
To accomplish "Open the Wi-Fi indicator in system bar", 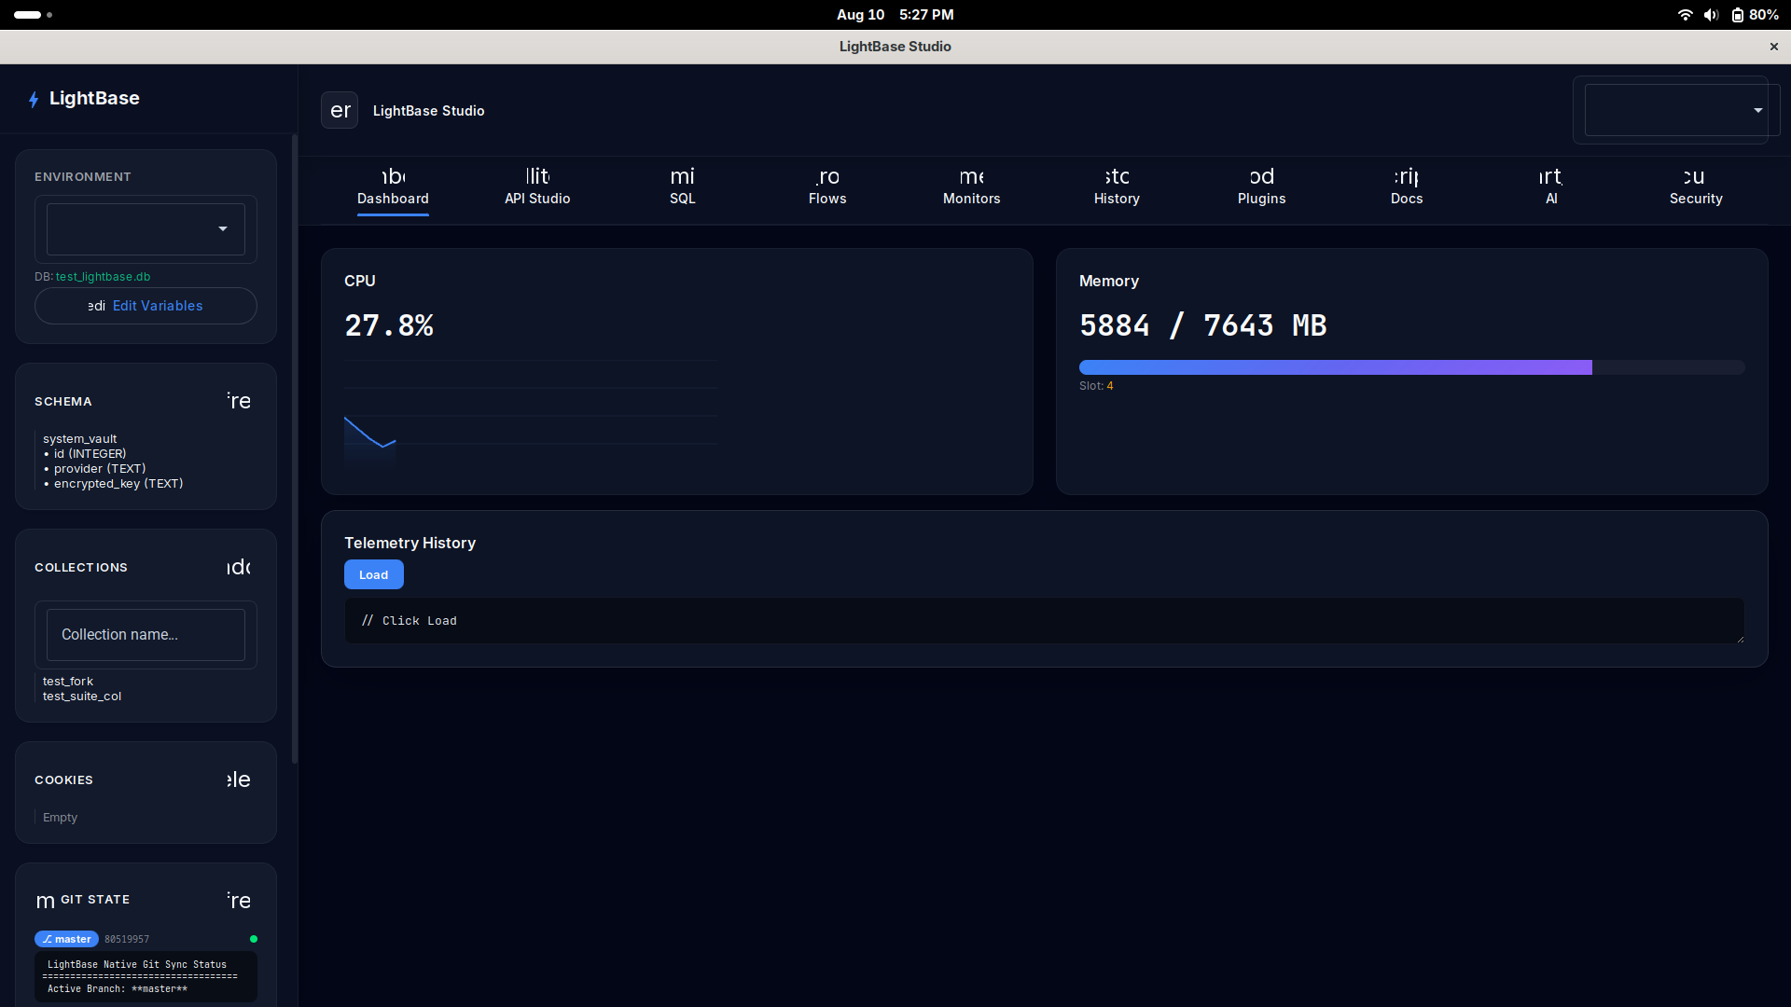I will 1685,15.
